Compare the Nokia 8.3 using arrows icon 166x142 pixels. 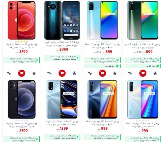pyautogui.click(x=49, y=73)
